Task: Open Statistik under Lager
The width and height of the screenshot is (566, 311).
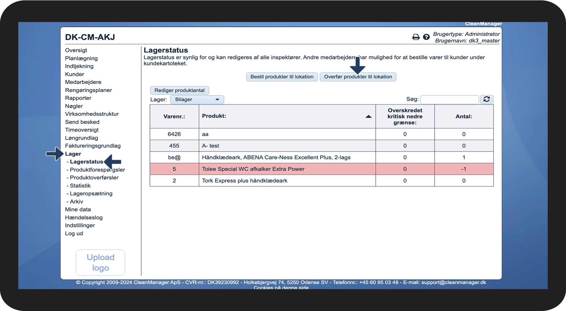Action: tap(80, 186)
